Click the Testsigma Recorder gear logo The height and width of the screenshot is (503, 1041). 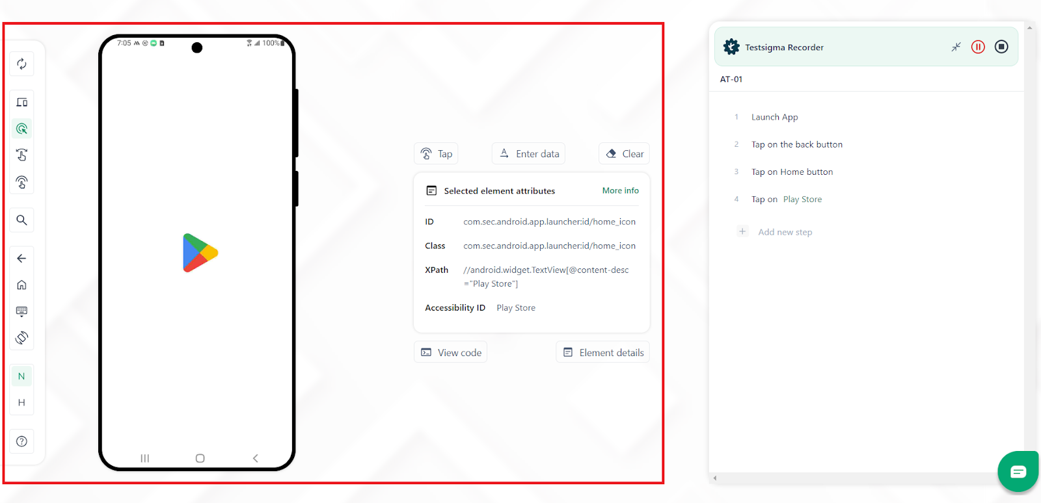731,47
